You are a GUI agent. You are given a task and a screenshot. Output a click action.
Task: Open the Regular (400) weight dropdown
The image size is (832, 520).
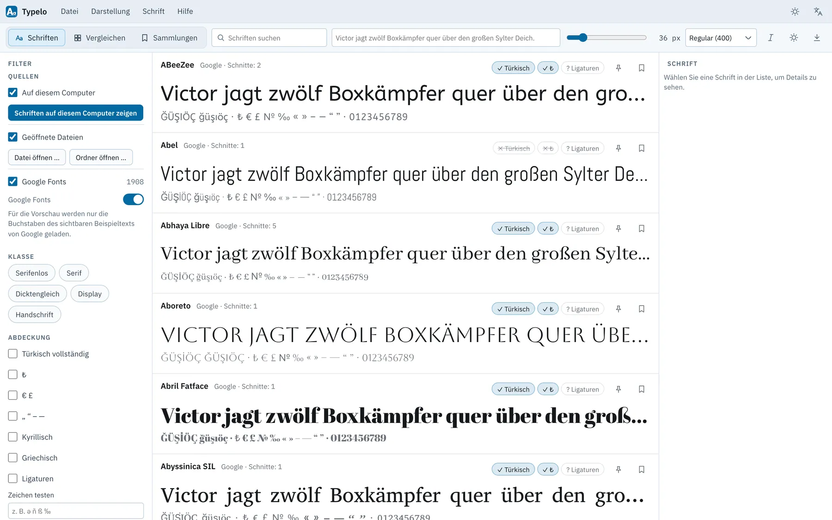tap(721, 38)
